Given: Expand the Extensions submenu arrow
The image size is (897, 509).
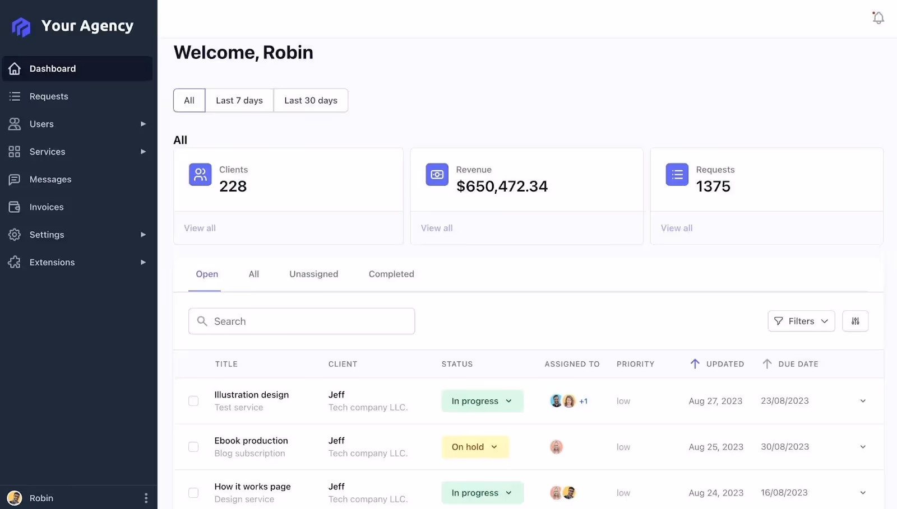Looking at the screenshot, I should point(143,262).
